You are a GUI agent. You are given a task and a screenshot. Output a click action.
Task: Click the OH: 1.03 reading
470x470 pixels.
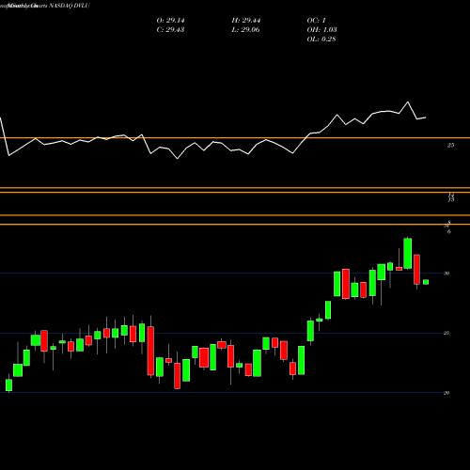[321, 30]
